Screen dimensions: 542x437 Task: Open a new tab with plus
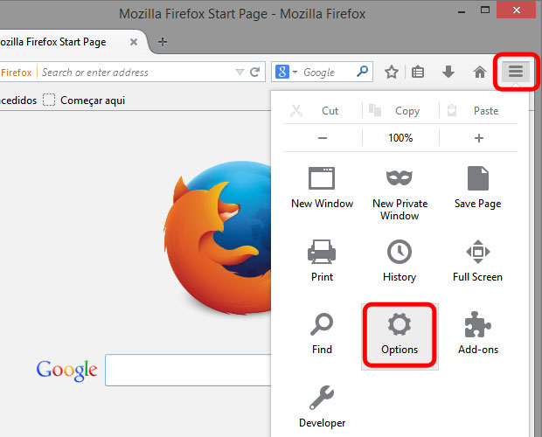pyautogui.click(x=162, y=42)
